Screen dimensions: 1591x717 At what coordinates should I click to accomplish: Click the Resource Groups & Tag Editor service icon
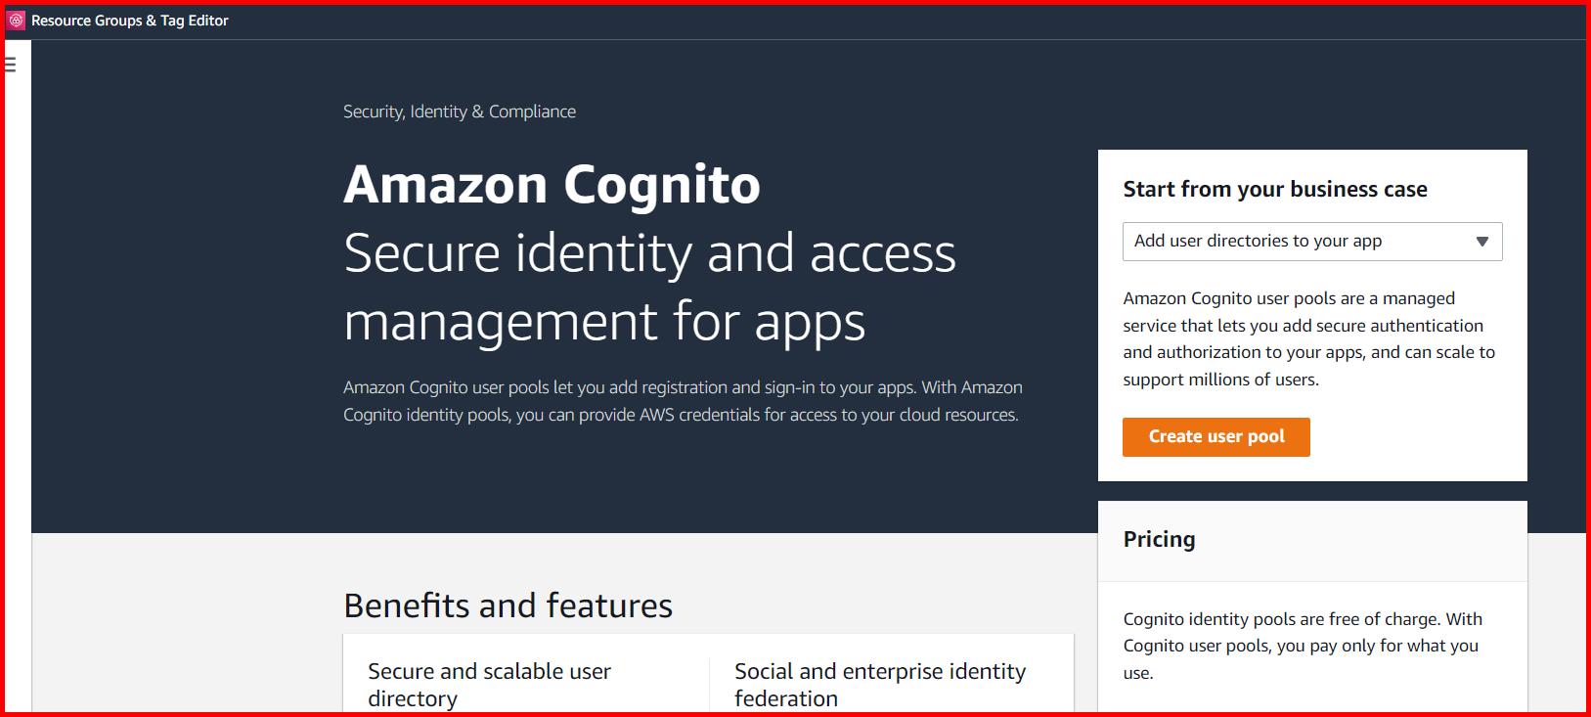18,20
